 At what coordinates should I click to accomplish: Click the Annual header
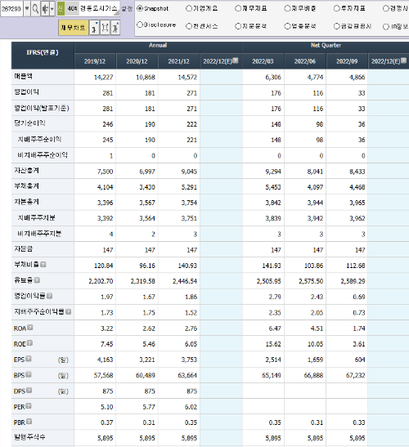tap(158, 45)
